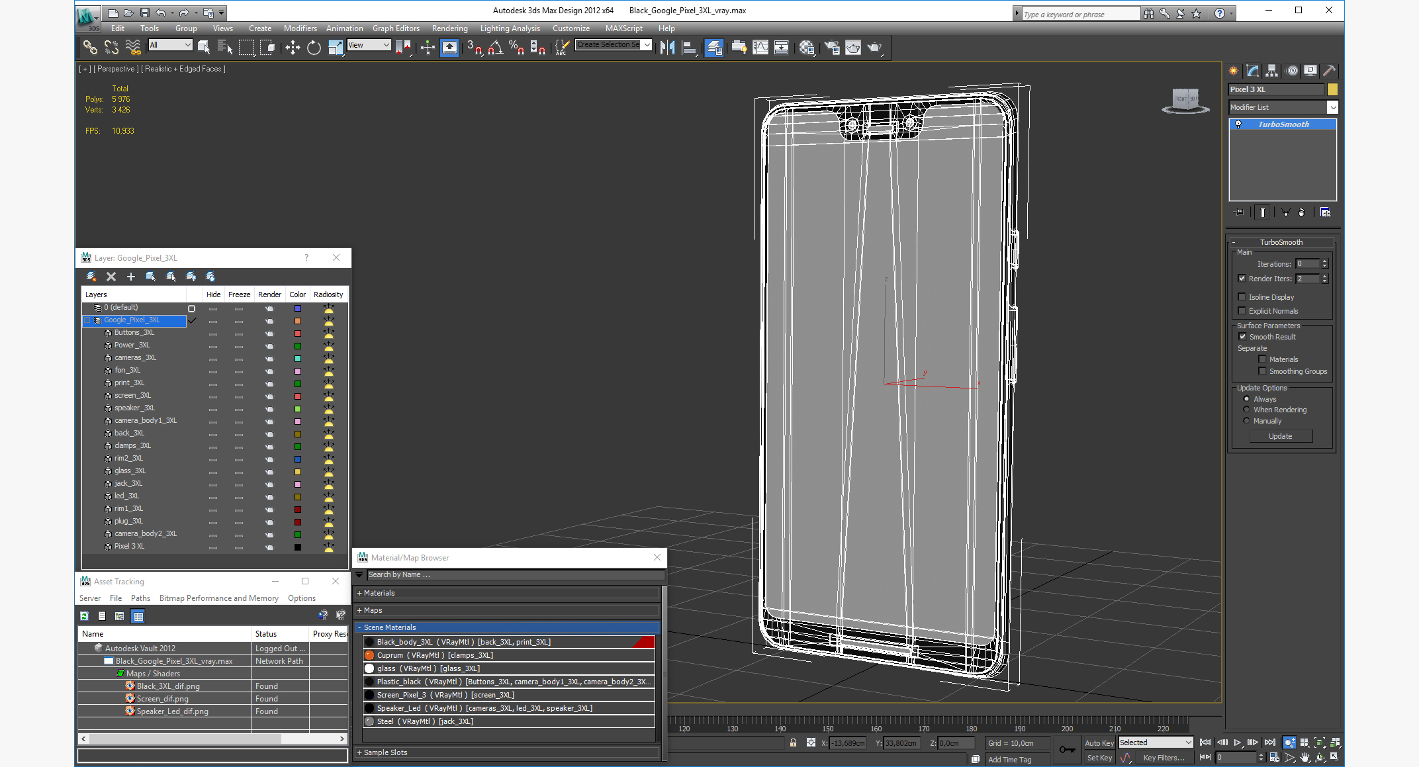Click the Buttons_3XL layer color swatch

pos(298,333)
